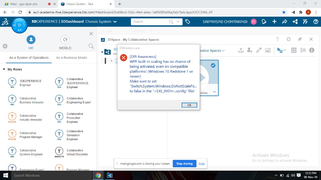The image size is (321, 180).
Task: Click the plus Add icon in top bar
Action: pyautogui.click(x=274, y=21)
